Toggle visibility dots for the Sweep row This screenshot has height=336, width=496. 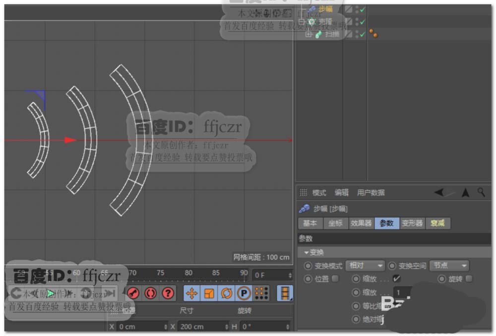(x=357, y=34)
